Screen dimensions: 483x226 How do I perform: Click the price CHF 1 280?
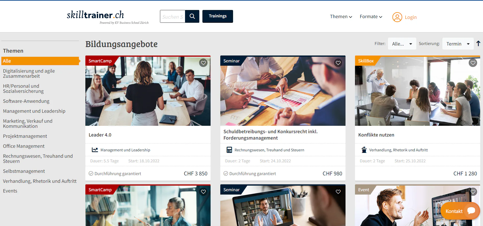tap(465, 174)
